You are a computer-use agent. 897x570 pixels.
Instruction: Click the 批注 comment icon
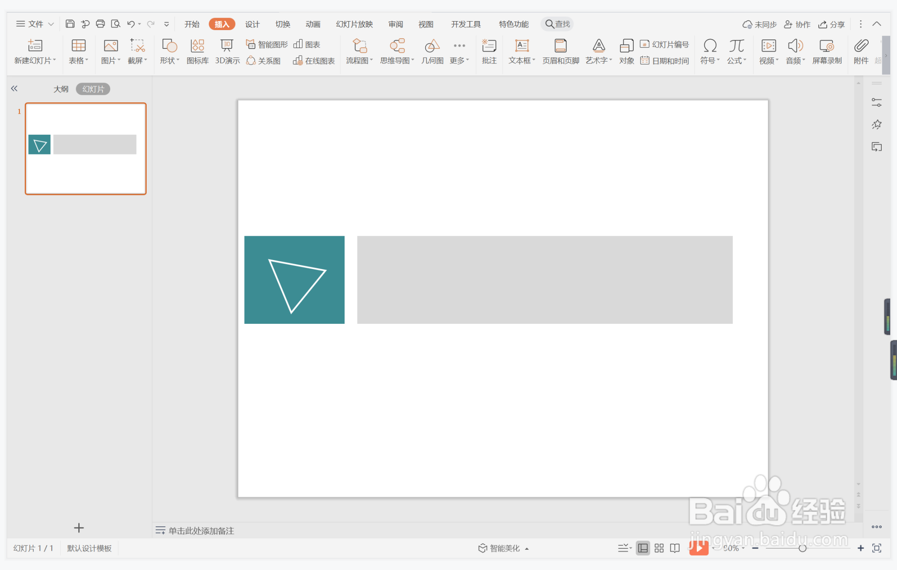[x=489, y=52]
